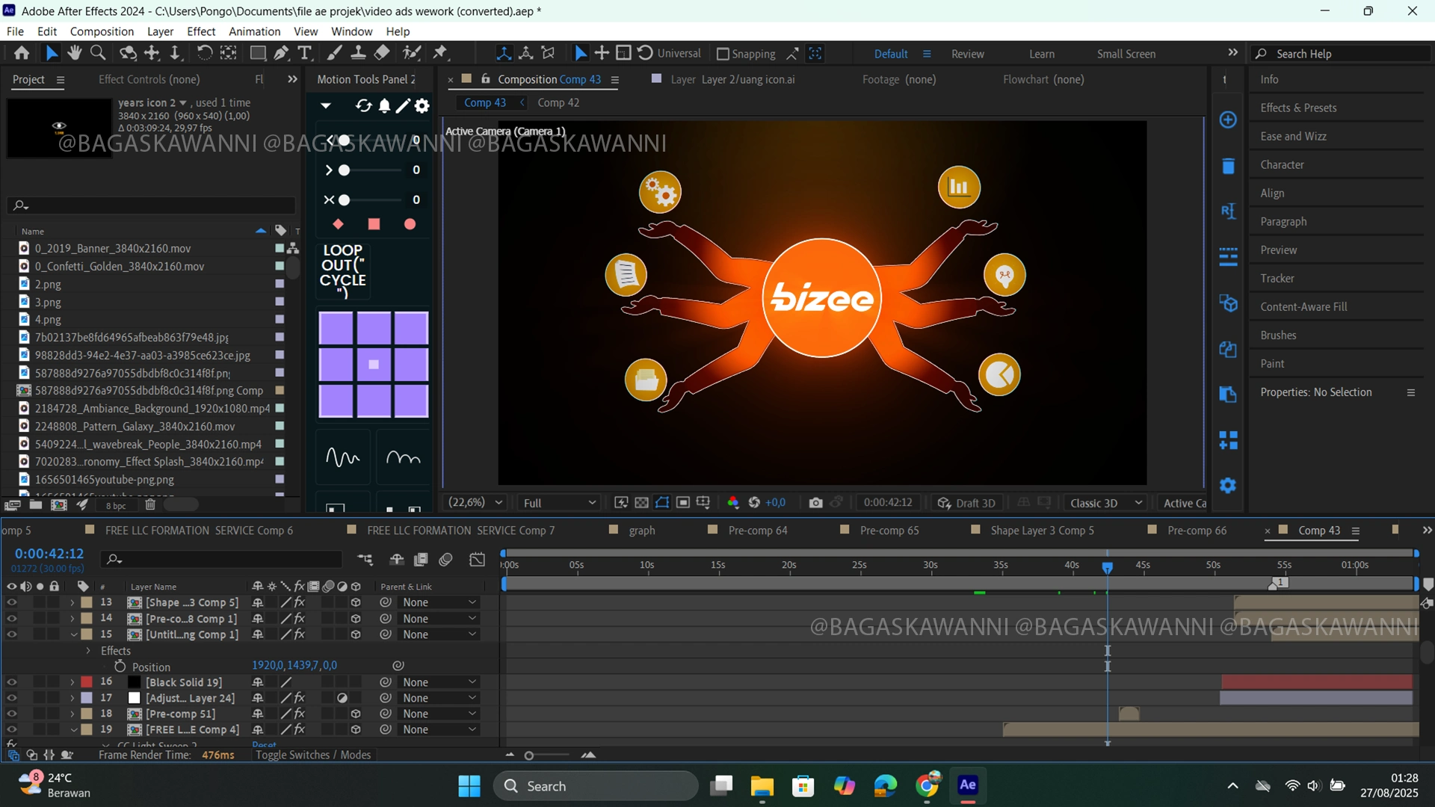The width and height of the screenshot is (1435, 807).
Task: Open the parent dropdown for Black Solid 19
Action: (x=439, y=682)
